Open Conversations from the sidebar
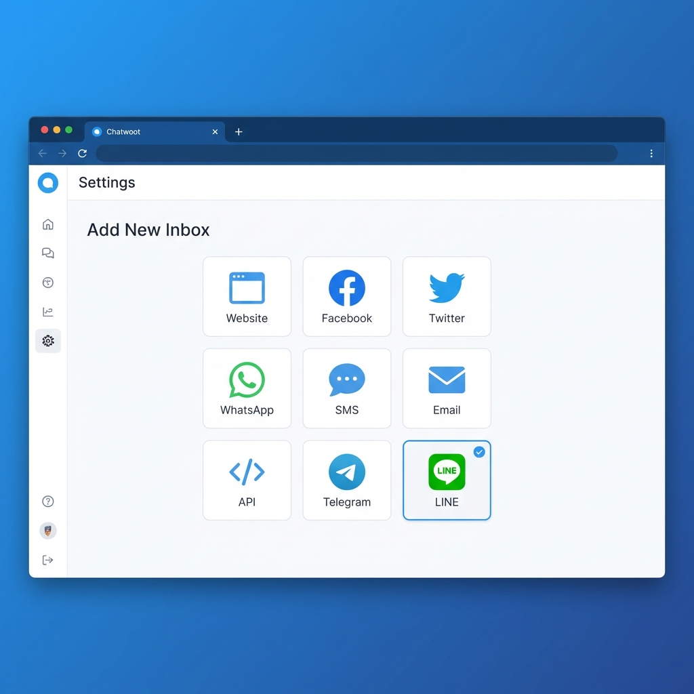 point(47,253)
